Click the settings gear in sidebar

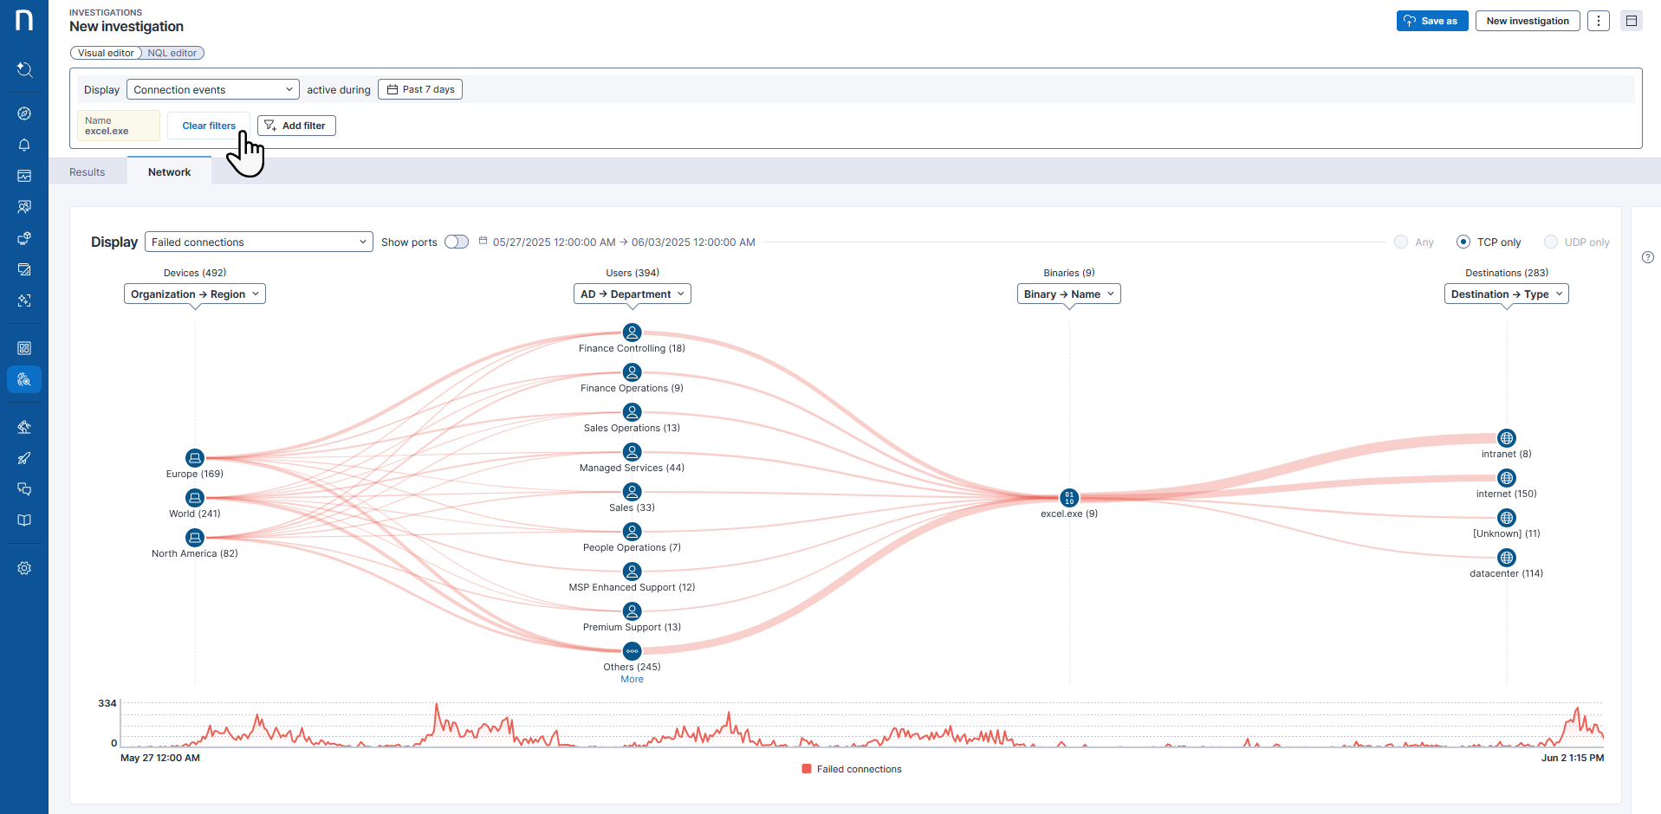click(x=24, y=568)
